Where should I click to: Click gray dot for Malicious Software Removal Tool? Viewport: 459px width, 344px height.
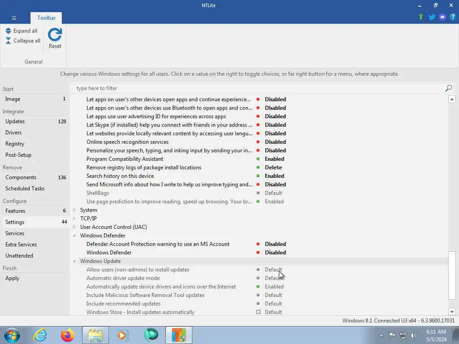(x=258, y=295)
